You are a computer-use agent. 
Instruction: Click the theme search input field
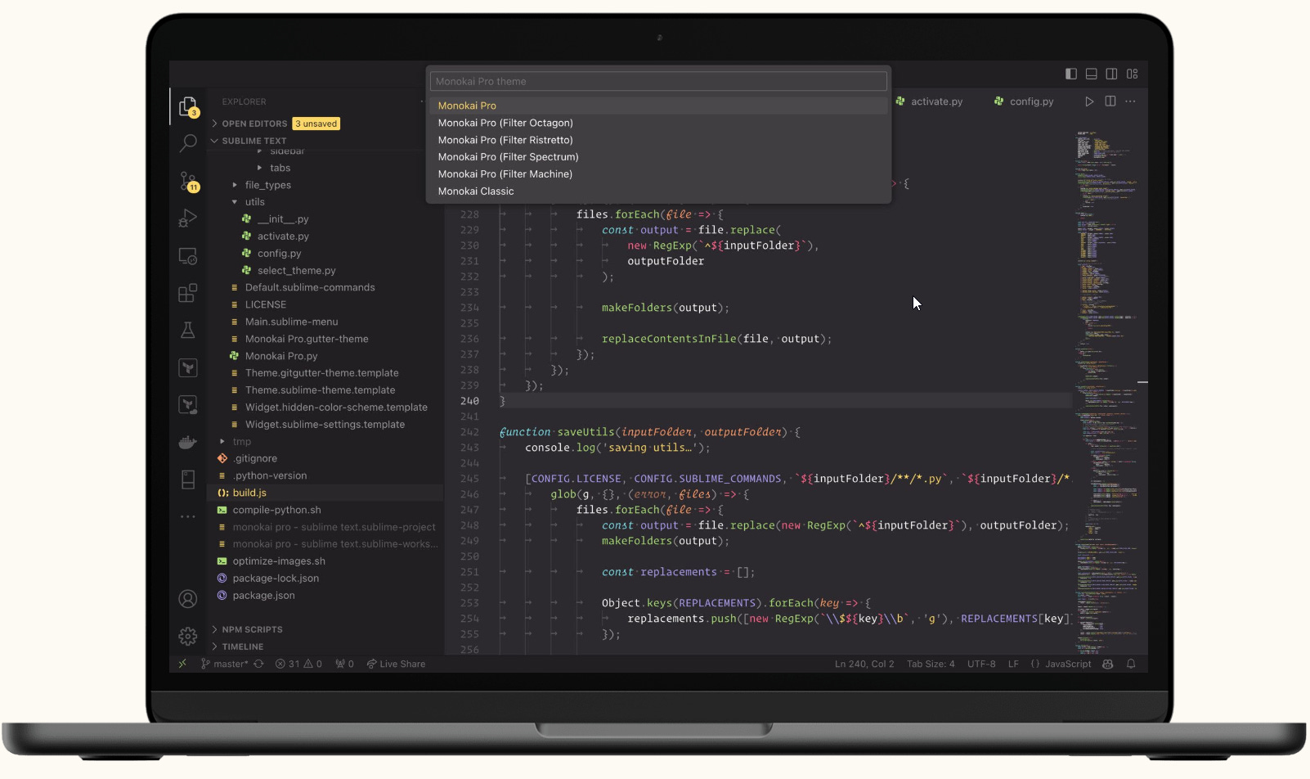pyautogui.click(x=659, y=81)
